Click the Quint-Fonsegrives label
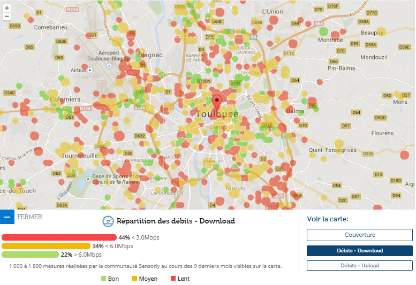This screenshot has width=416, height=285. pyautogui.click(x=332, y=150)
